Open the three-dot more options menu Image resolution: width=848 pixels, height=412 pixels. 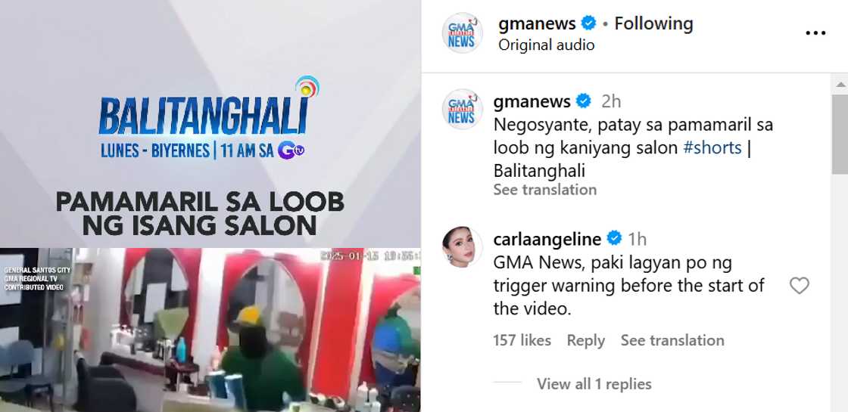coord(815,33)
